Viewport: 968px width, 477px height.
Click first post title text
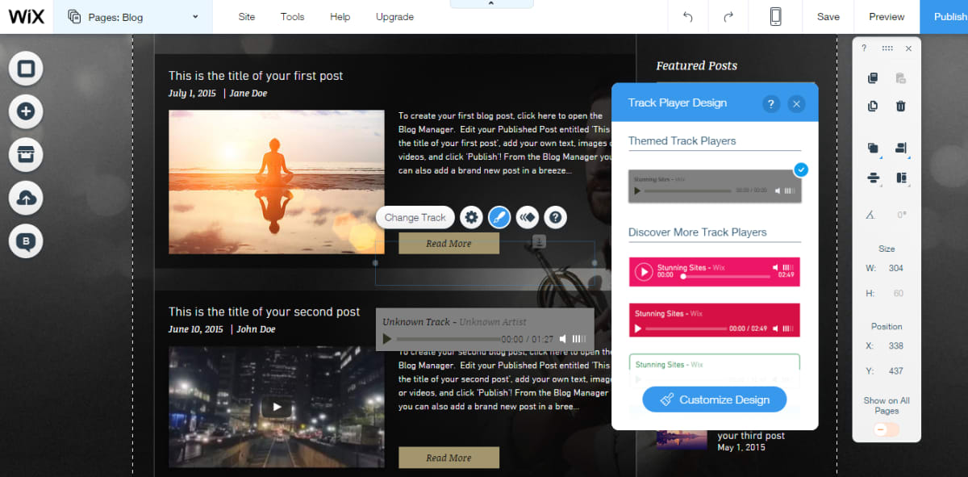pyautogui.click(x=256, y=76)
